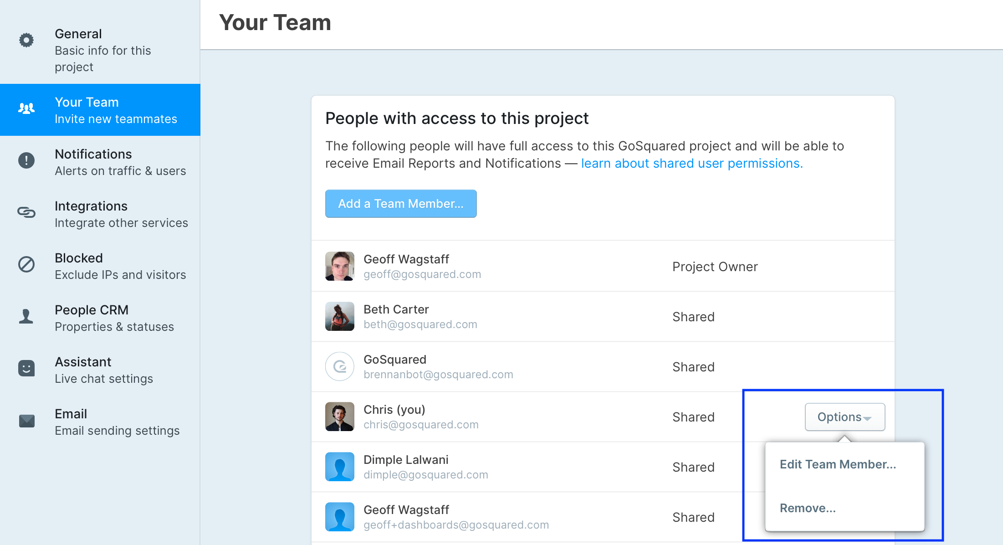The image size is (1003, 545).
Task: Open Assistant live chat settings
Action: click(x=100, y=370)
